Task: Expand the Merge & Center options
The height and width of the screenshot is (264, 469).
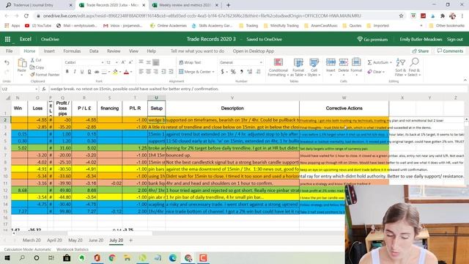Action: click(213, 72)
